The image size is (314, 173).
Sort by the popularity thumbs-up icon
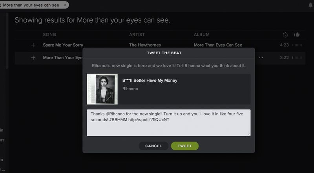click(x=297, y=34)
